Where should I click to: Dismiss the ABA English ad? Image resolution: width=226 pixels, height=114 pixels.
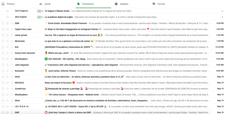click(222, 17)
